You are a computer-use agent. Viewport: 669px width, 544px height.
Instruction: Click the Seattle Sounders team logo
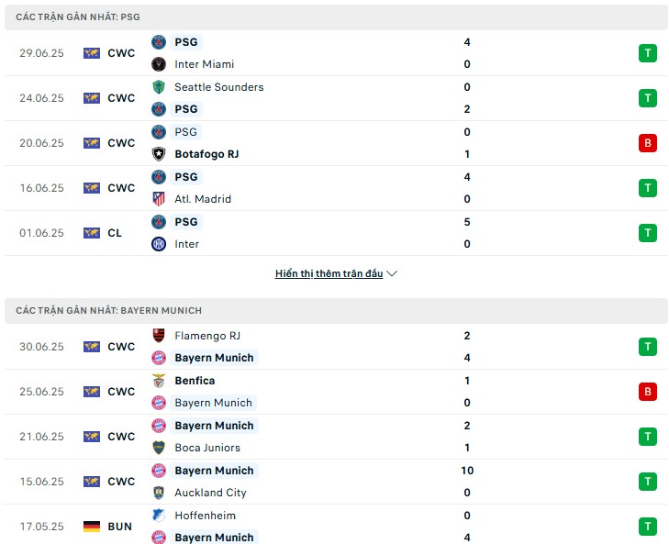pos(159,87)
